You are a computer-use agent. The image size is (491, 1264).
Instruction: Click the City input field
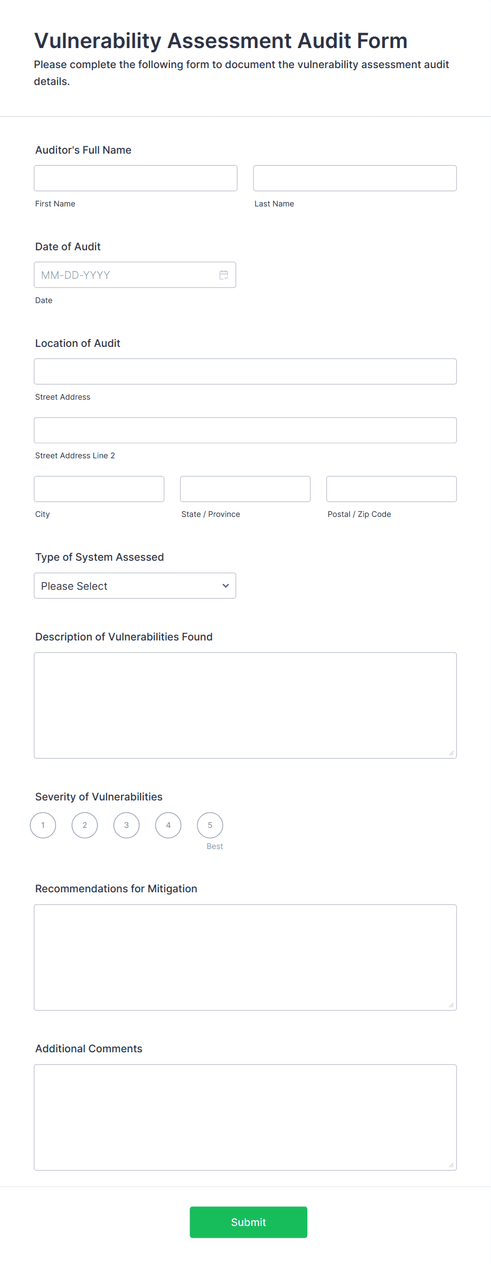99,488
